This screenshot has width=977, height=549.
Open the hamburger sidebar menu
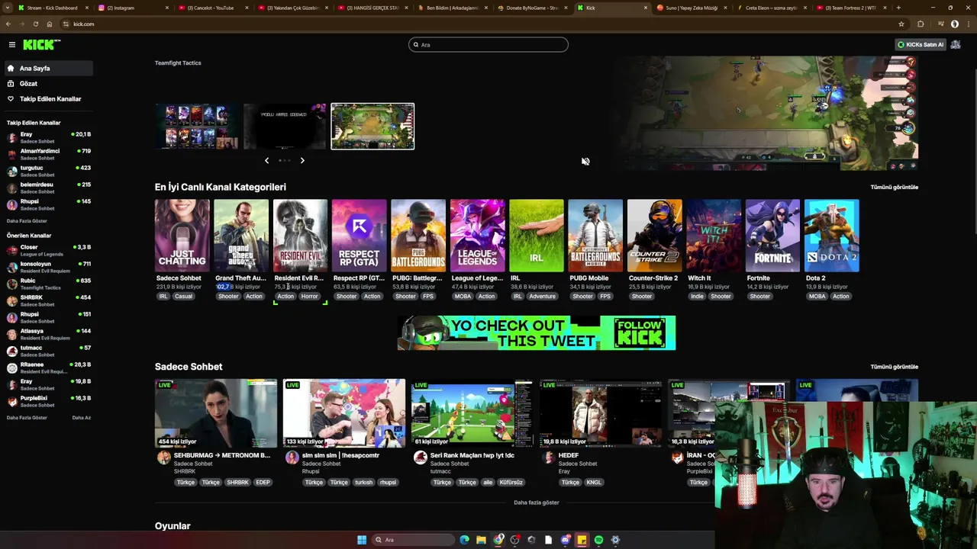(11, 45)
